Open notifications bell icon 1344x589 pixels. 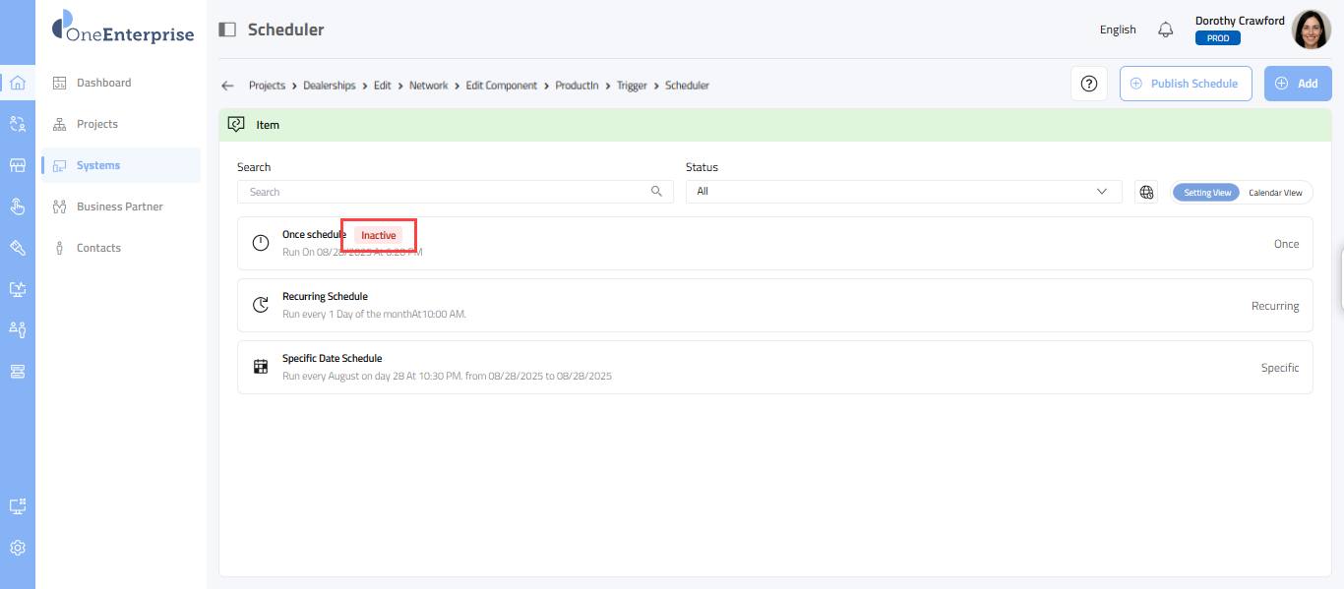click(x=1166, y=29)
